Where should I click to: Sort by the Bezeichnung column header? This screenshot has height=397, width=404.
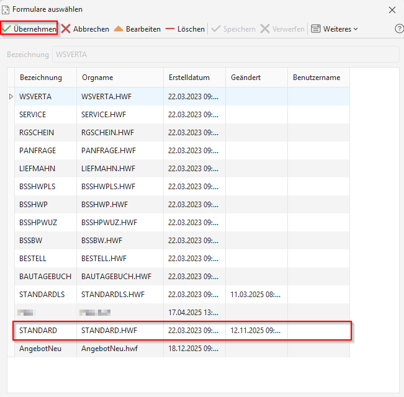point(41,78)
